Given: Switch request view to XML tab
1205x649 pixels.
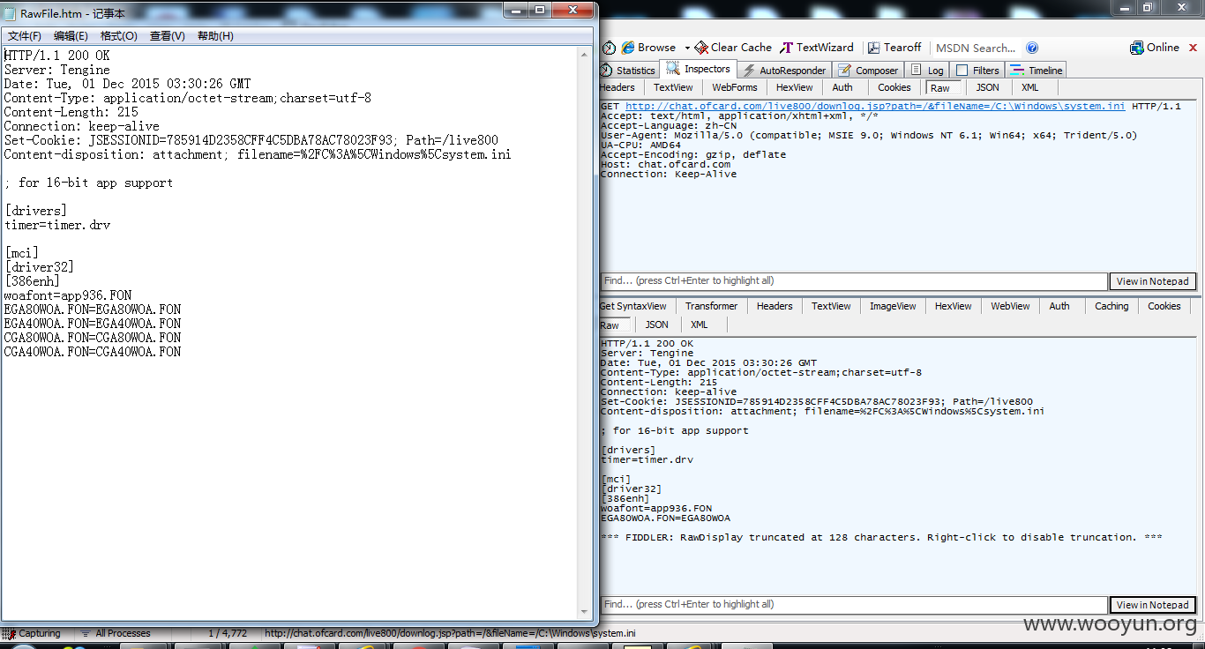Looking at the screenshot, I should point(1030,87).
